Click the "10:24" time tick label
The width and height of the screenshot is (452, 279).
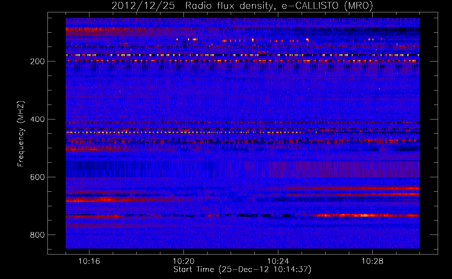(278, 261)
